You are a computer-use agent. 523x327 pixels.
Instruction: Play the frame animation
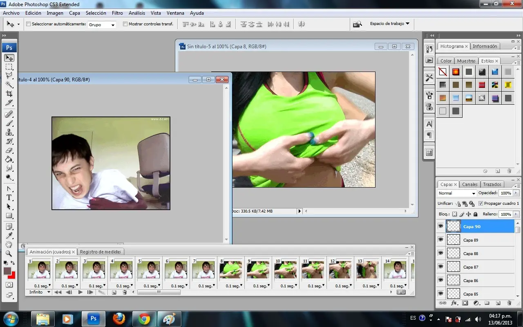tap(80, 292)
